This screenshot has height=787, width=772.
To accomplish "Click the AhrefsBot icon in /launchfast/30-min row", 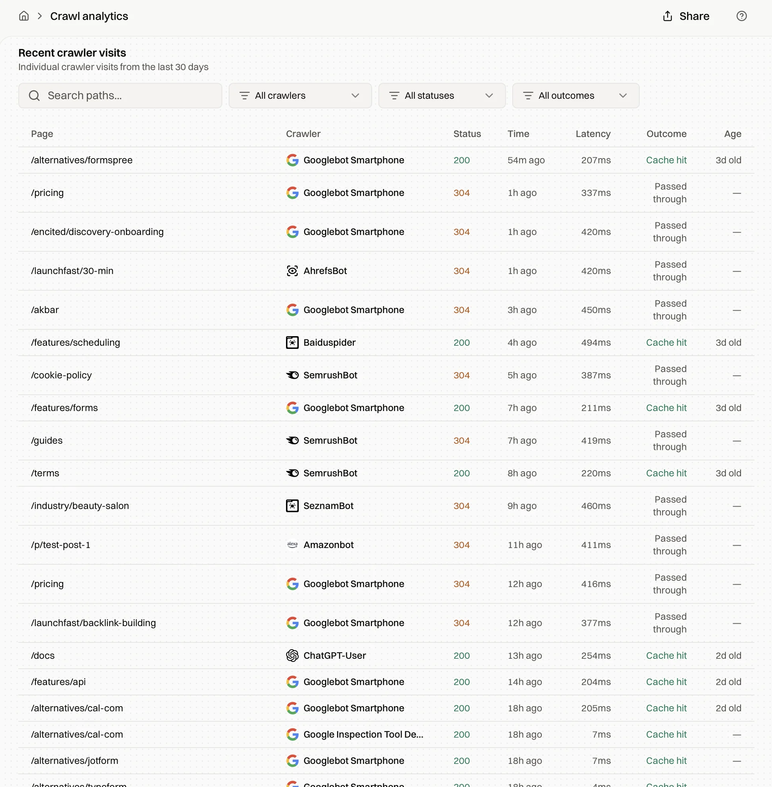I will 292,270.
